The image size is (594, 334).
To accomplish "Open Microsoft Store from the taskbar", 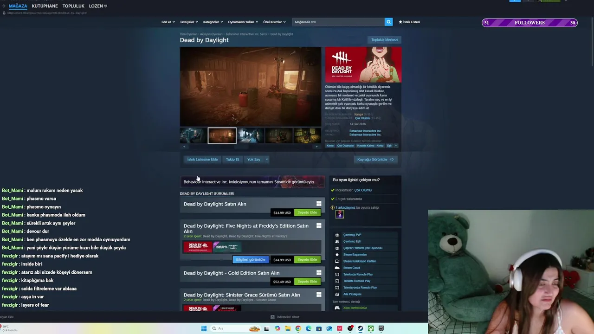I will (x=319, y=328).
